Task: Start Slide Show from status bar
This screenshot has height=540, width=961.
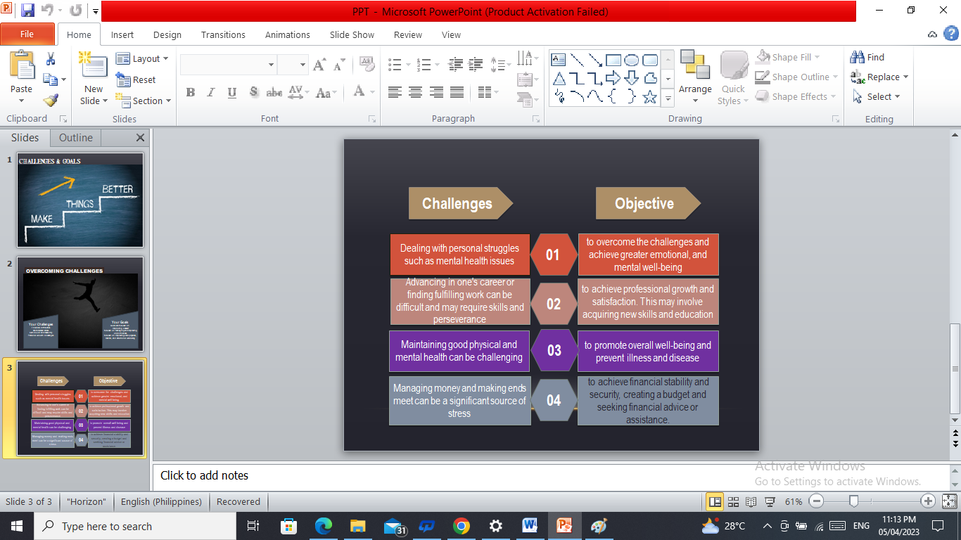Action: point(770,501)
